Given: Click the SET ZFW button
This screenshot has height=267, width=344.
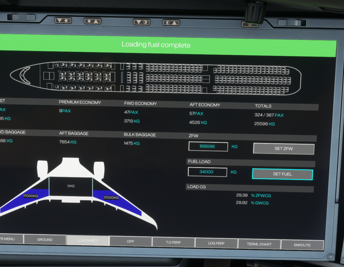Looking at the screenshot, I should click(283, 149).
